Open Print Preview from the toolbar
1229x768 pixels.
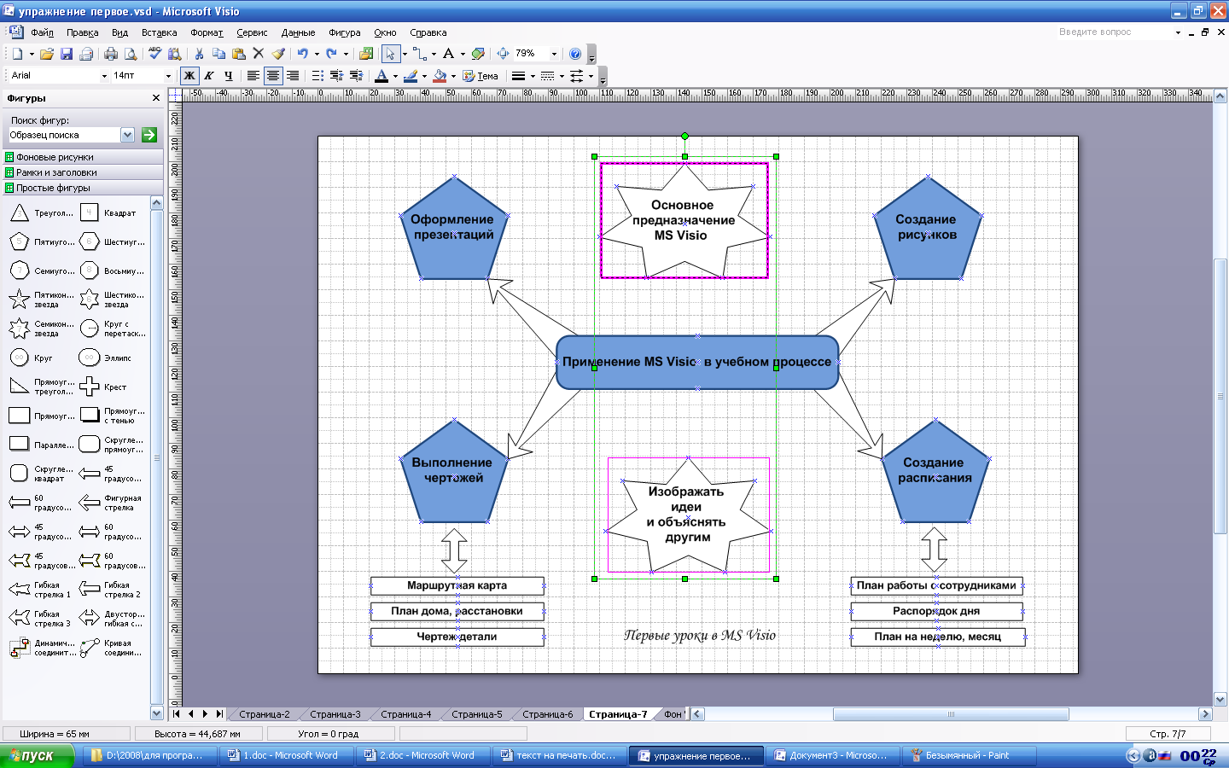tap(131, 54)
